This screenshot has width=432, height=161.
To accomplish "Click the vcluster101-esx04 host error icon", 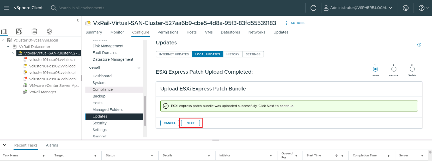I will pyautogui.click(x=25, y=79).
